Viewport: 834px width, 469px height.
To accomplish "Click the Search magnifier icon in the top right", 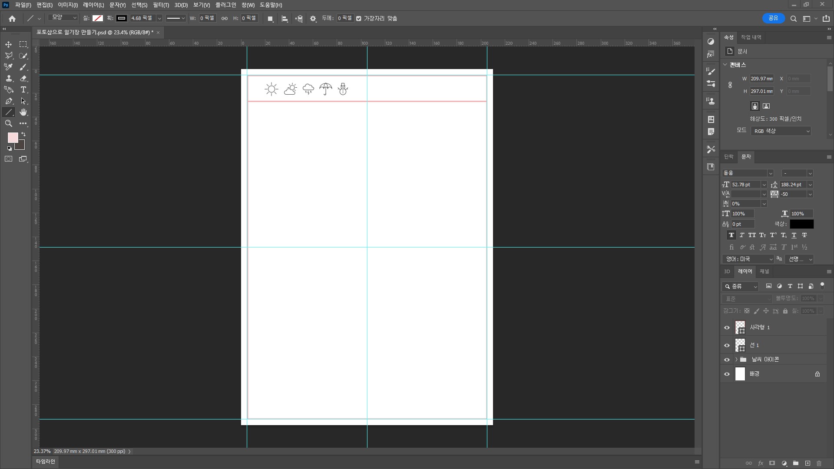I will pyautogui.click(x=793, y=19).
